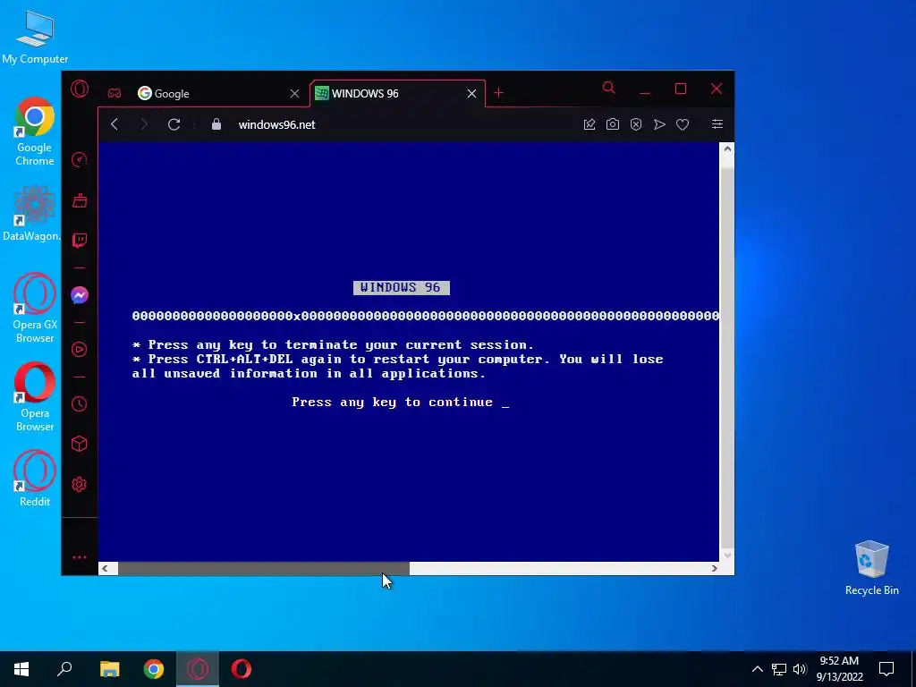Open GX Cleaner broom icon in sidebar
The height and width of the screenshot is (687, 916).
[x=80, y=201]
